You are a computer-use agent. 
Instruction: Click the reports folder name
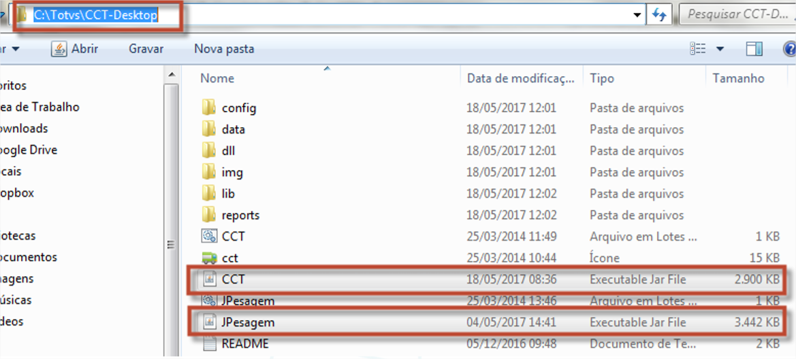240,216
